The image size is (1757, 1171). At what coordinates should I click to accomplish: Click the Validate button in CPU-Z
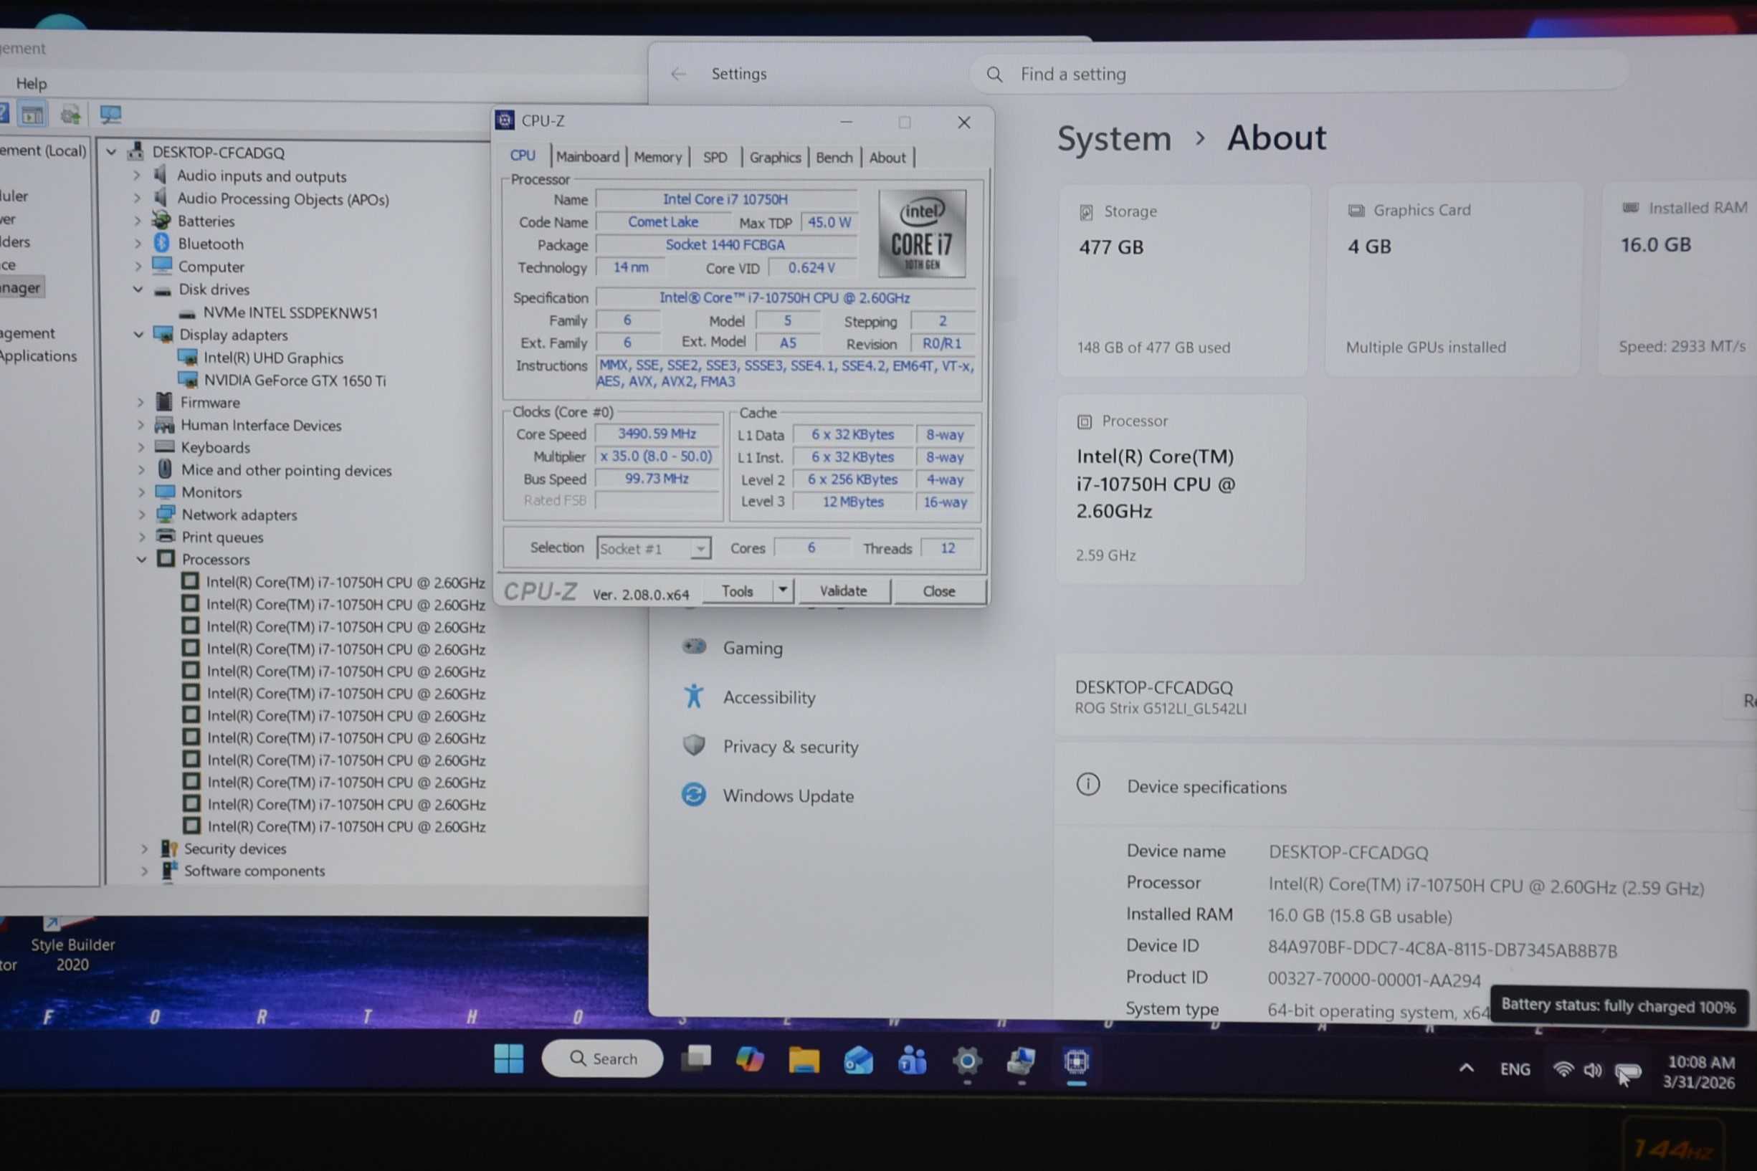(844, 591)
